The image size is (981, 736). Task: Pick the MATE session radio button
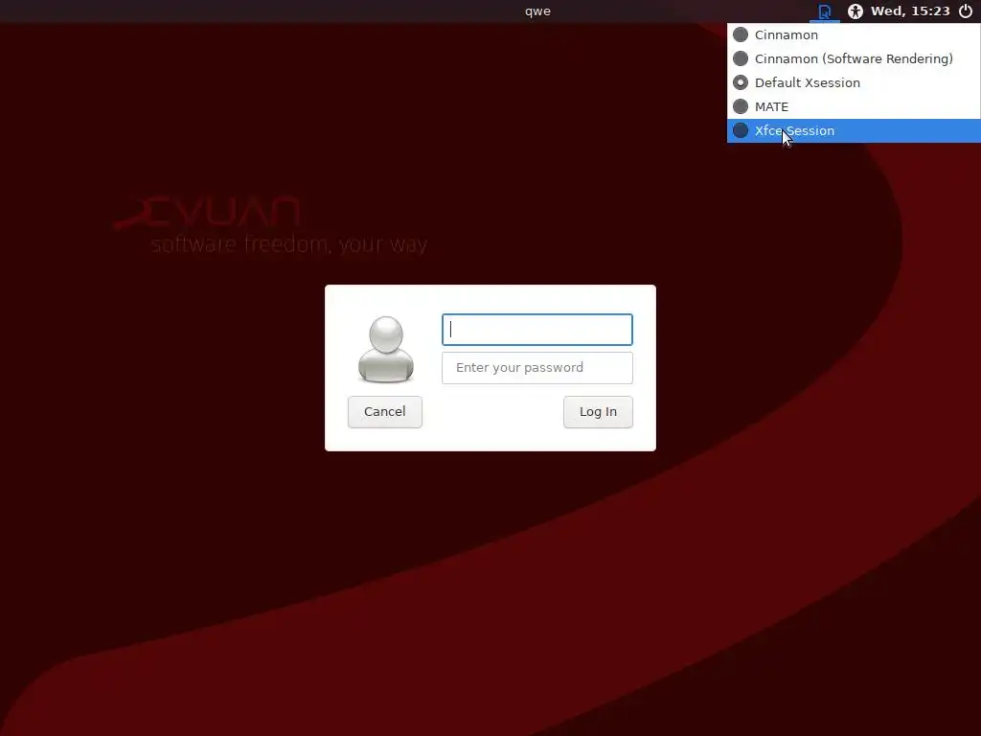741,106
